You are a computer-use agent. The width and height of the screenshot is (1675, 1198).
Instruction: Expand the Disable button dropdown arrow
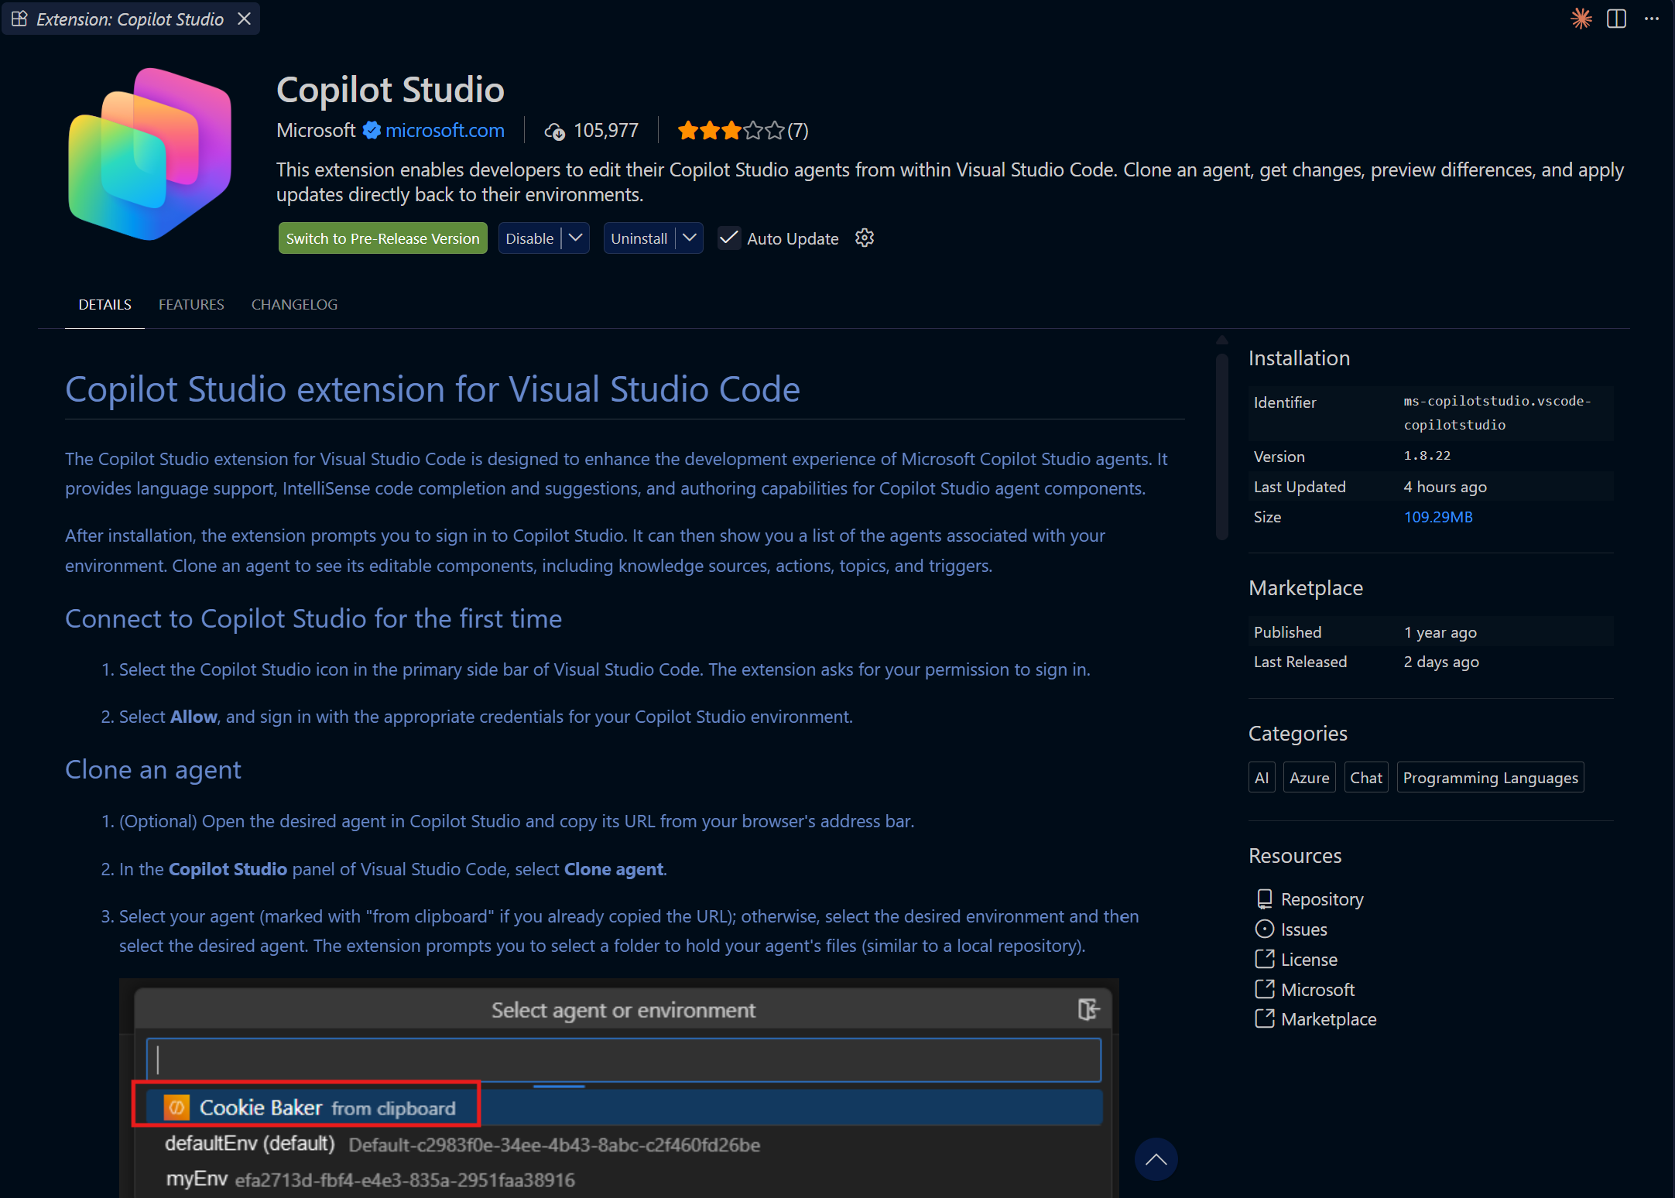(575, 238)
